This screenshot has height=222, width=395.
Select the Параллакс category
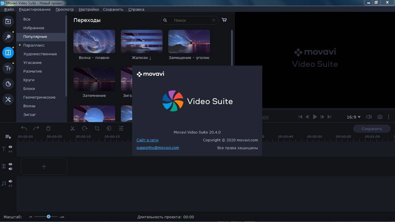[41, 45]
